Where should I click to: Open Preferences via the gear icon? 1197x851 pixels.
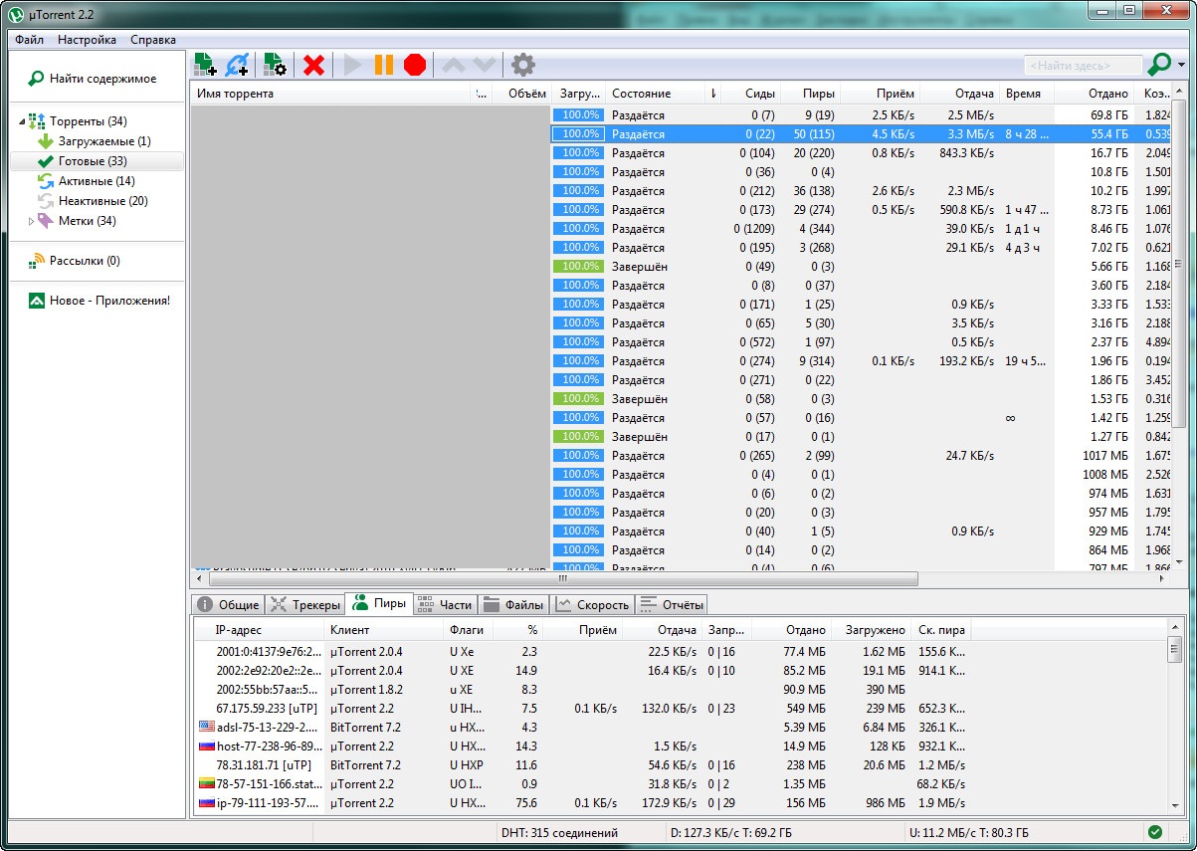[x=523, y=66]
